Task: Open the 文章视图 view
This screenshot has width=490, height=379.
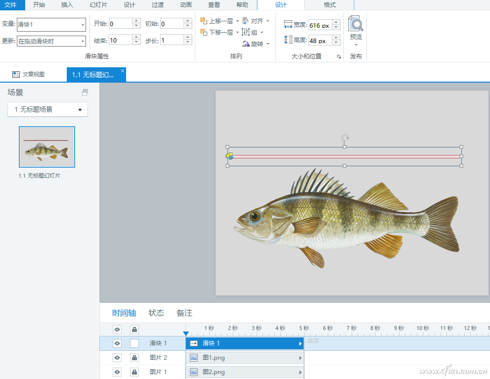Action: [29, 74]
